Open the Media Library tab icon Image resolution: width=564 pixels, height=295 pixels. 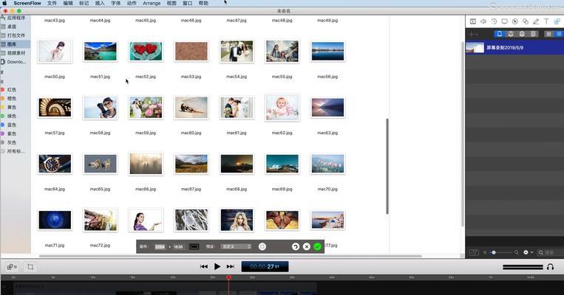pyautogui.click(x=557, y=21)
